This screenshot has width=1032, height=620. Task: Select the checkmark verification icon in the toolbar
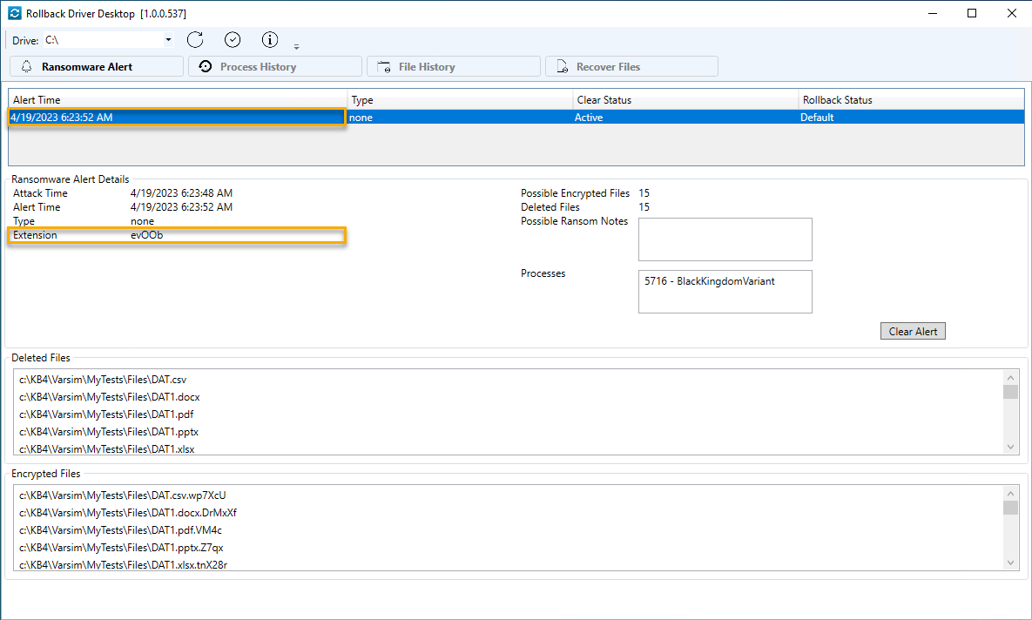[x=232, y=39]
